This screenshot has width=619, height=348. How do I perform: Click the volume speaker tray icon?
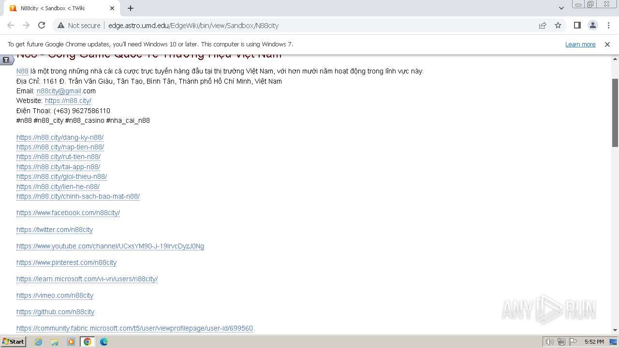549,342
